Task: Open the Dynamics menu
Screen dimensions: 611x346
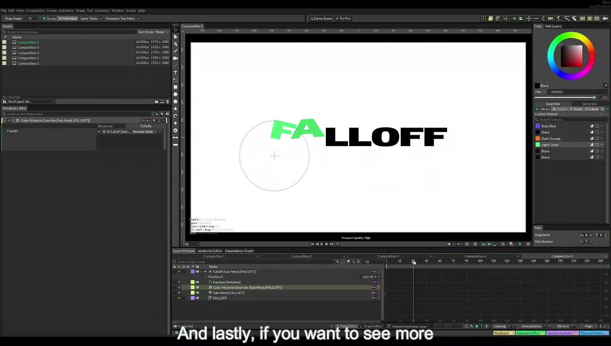Action: [102, 10]
